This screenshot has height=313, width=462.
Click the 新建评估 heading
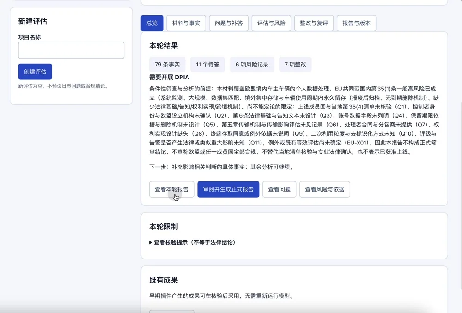pyautogui.click(x=33, y=21)
